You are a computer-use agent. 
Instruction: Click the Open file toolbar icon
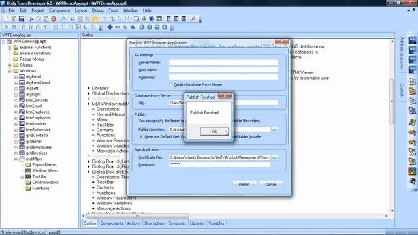coord(14,19)
